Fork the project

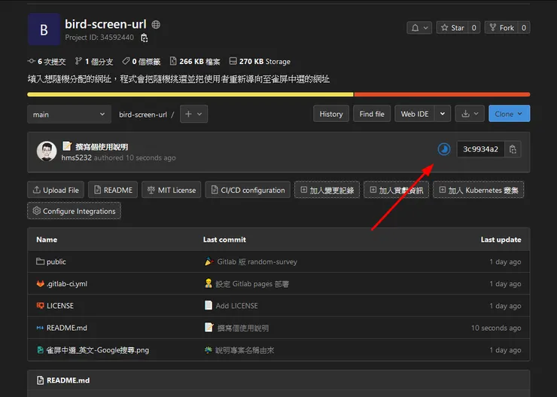[x=501, y=28]
